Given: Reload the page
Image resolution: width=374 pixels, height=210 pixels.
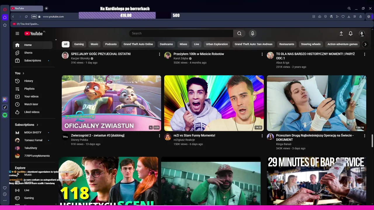Looking at the screenshot, I should [26, 17].
